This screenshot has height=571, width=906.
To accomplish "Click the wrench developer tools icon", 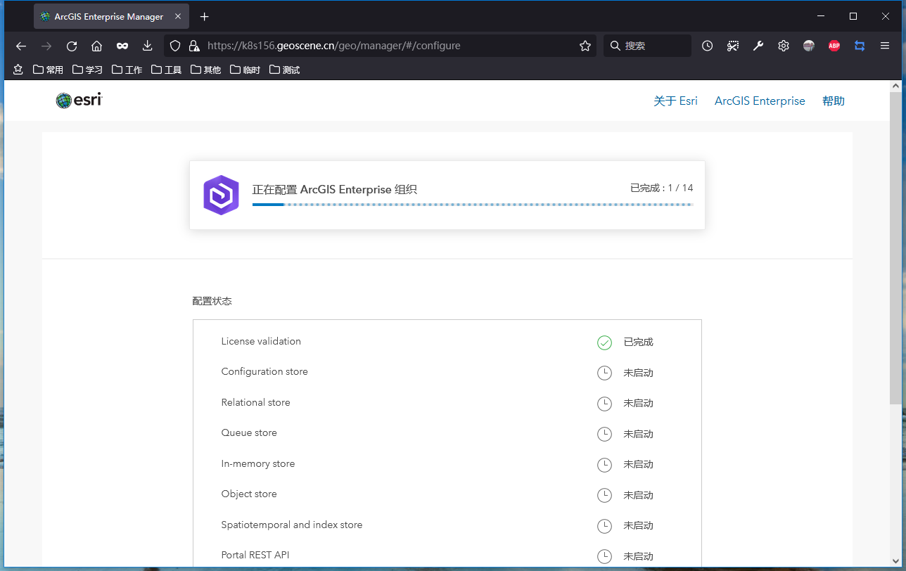I will 758,46.
